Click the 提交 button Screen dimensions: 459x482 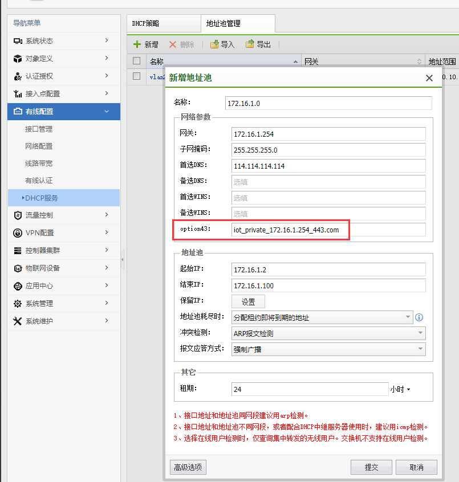pos(371,467)
